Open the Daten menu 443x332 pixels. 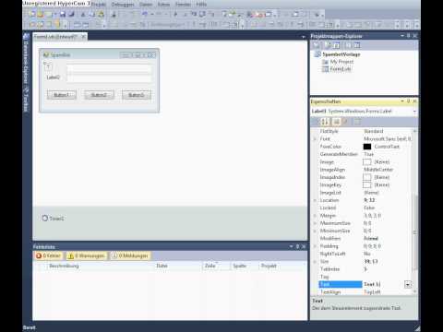pos(146,5)
